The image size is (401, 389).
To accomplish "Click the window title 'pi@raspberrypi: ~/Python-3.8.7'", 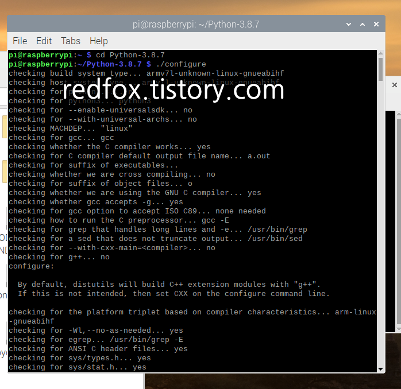I will pos(196,25).
